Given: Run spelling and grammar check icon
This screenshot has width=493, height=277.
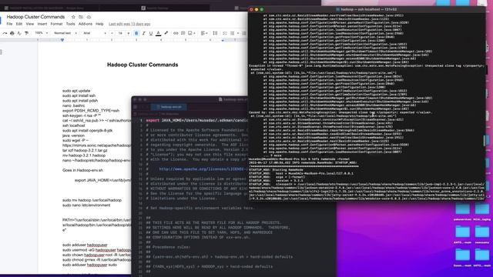Looking at the screenshot, I should click(19, 33).
